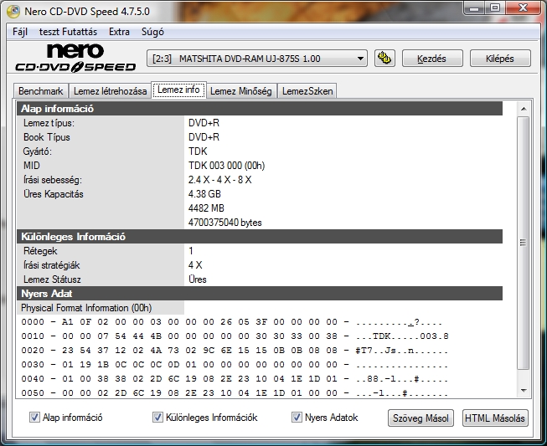Switch to the Benchmark tab

tap(41, 91)
